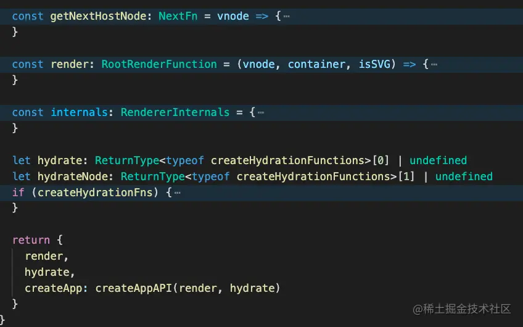Click the internals variable name

[x=79, y=112]
